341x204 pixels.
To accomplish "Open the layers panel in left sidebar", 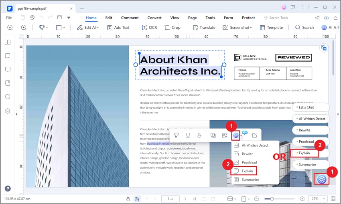I will tap(8, 111).
